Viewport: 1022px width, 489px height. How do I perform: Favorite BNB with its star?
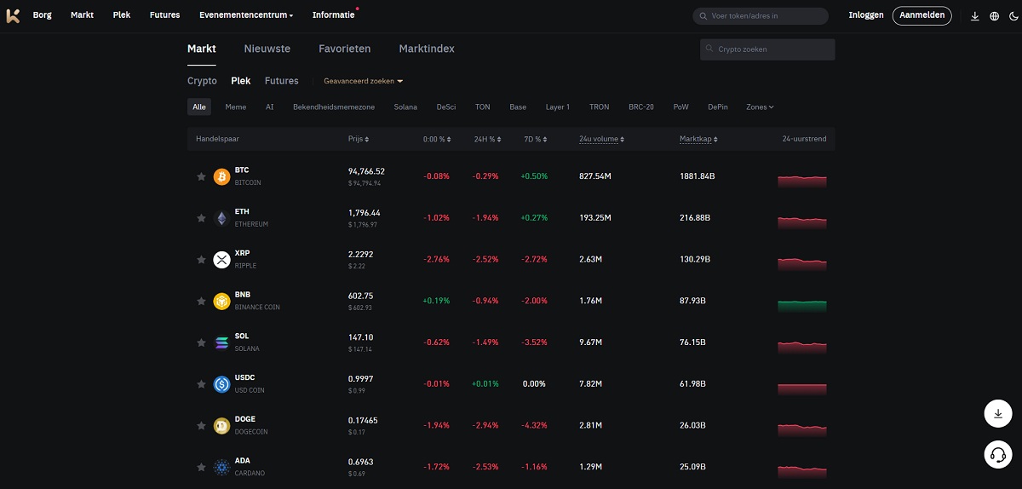tap(201, 301)
